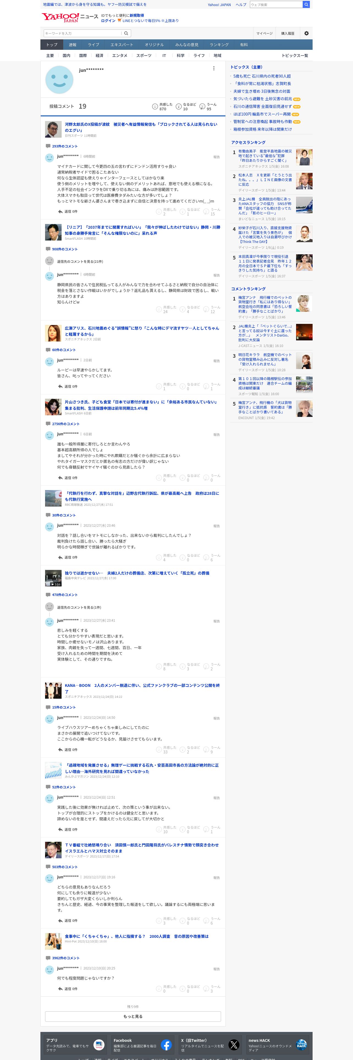The height and width of the screenshot is (1060, 353).
Task: Click the blue web search magnifier button
Action: click(x=306, y=4)
